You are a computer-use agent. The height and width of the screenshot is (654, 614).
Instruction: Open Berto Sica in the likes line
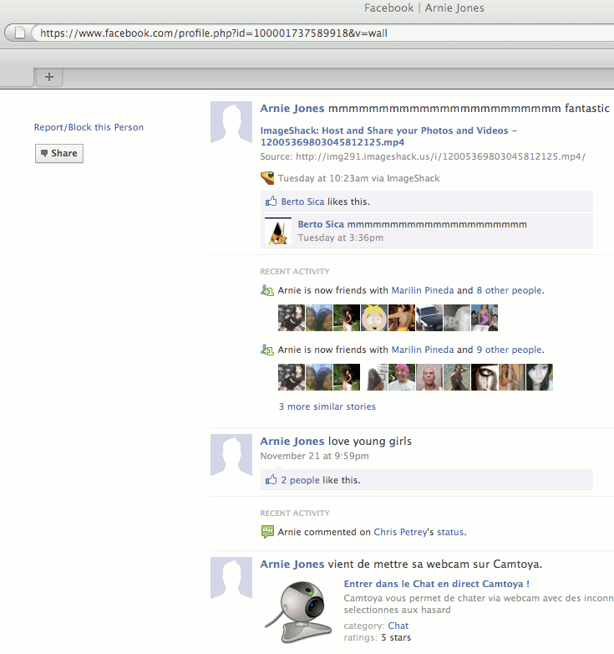tap(302, 202)
